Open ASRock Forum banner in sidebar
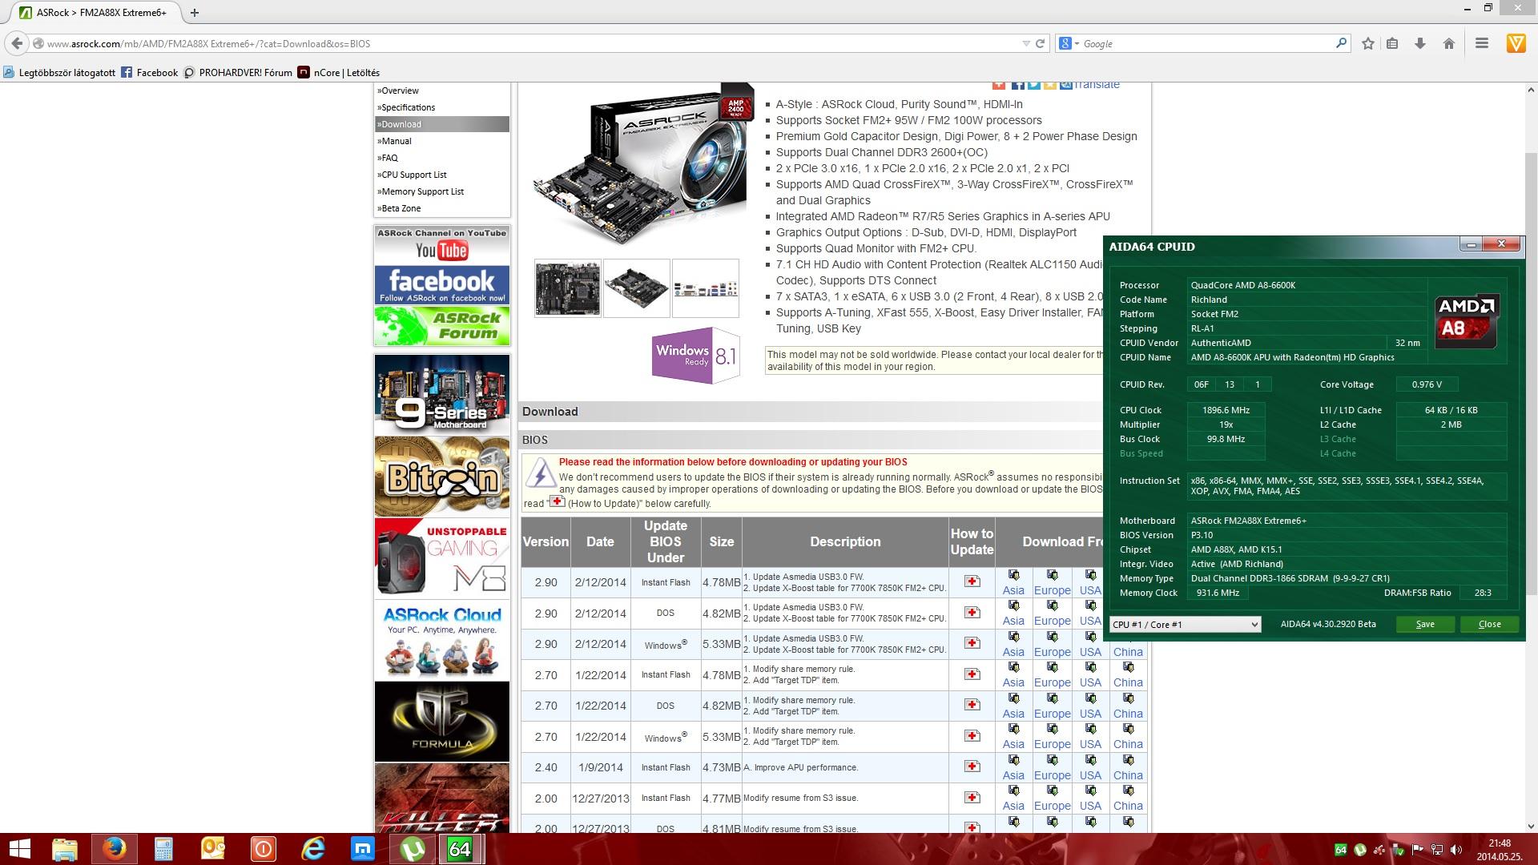 (x=441, y=326)
